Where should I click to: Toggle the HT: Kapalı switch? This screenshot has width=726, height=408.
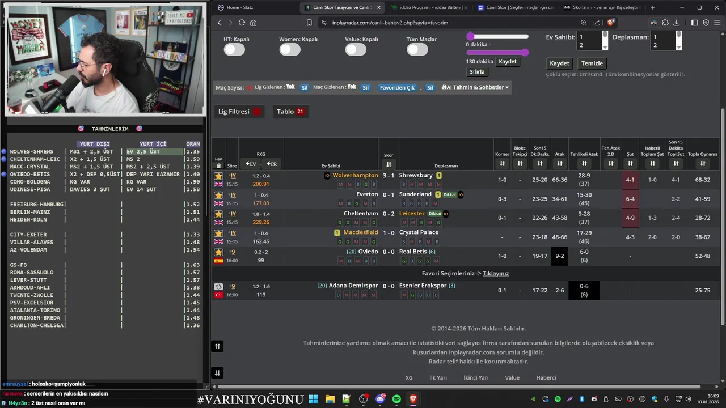(234, 49)
